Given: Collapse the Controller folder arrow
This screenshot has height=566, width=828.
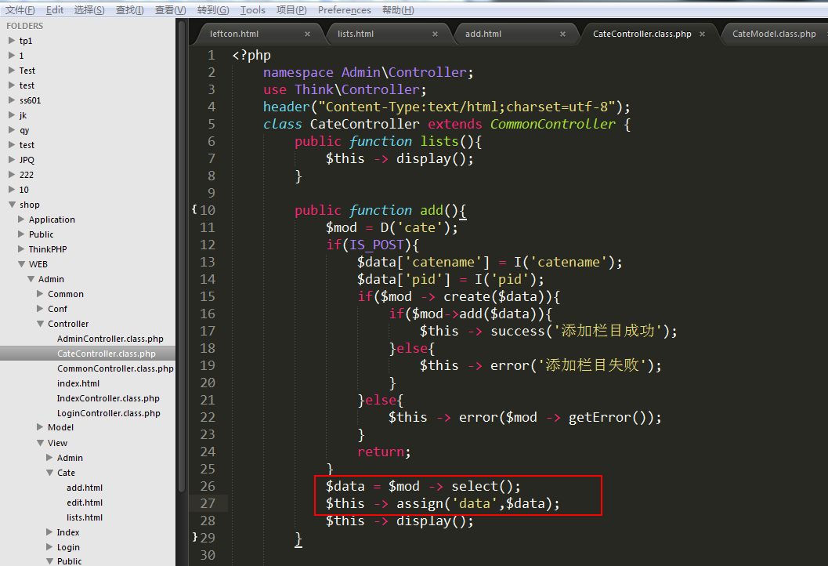Looking at the screenshot, I should click(x=40, y=324).
